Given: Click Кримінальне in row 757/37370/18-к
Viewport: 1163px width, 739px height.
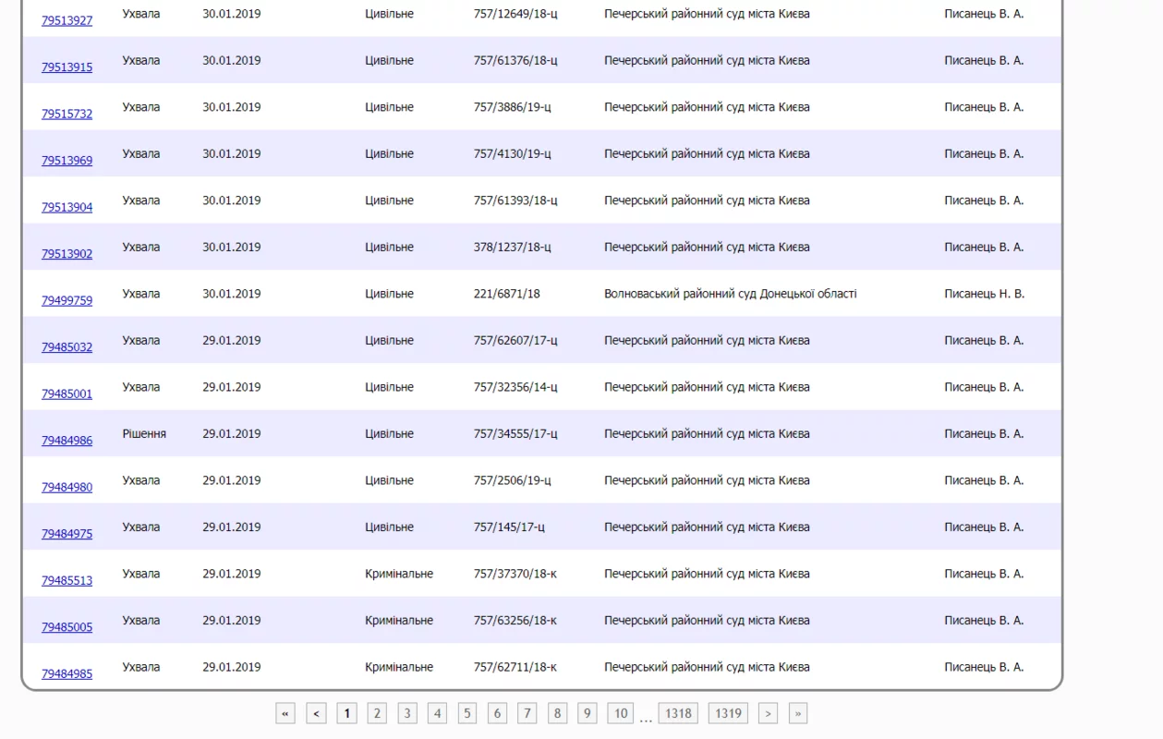Looking at the screenshot, I should [x=399, y=574].
